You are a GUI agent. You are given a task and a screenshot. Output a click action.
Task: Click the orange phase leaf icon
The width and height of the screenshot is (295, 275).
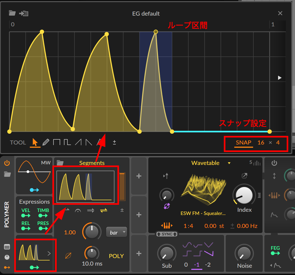click(x=68, y=256)
